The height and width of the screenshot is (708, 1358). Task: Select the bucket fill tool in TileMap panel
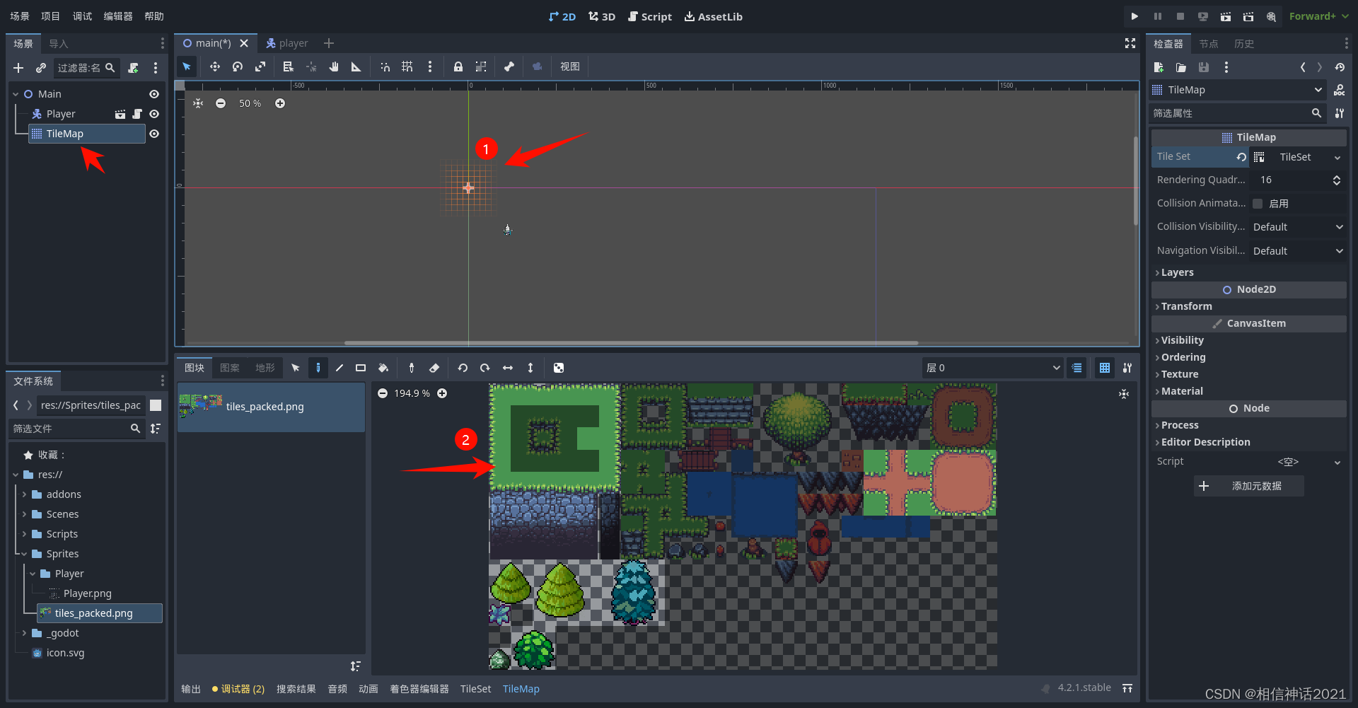coord(383,368)
